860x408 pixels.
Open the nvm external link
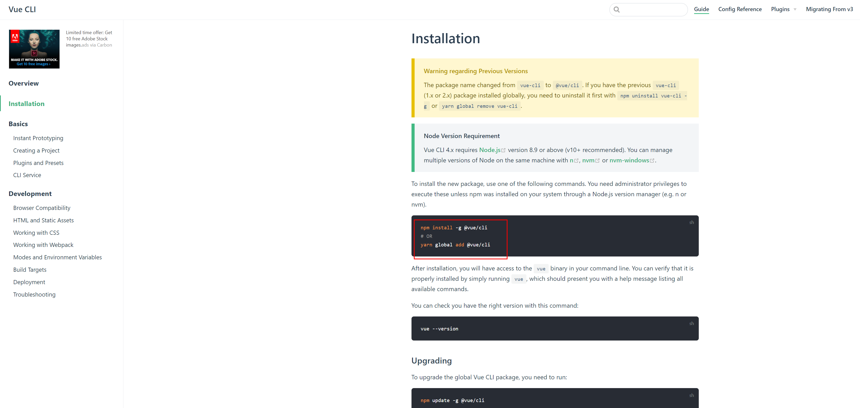588,161
